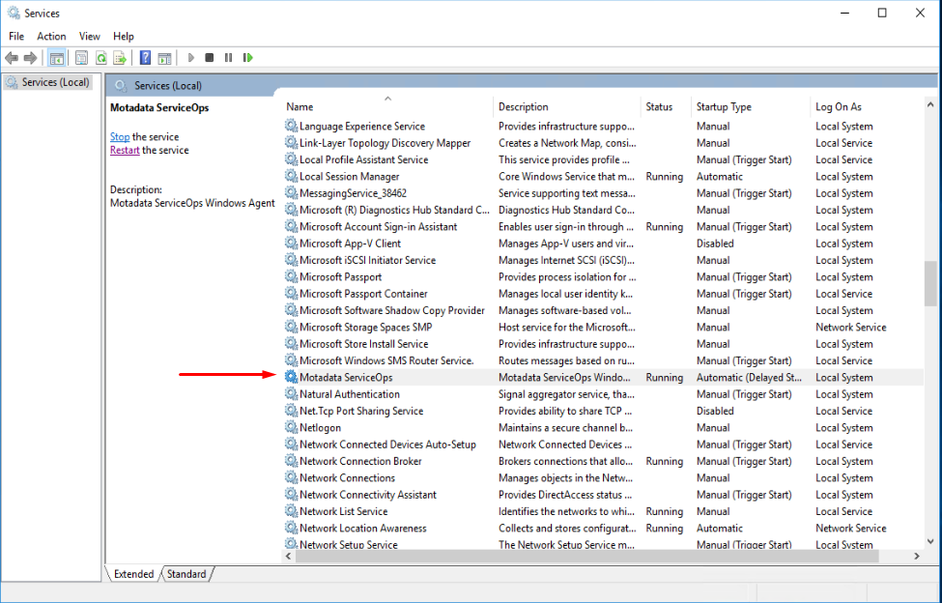Refresh the services list via toolbar

[100, 58]
